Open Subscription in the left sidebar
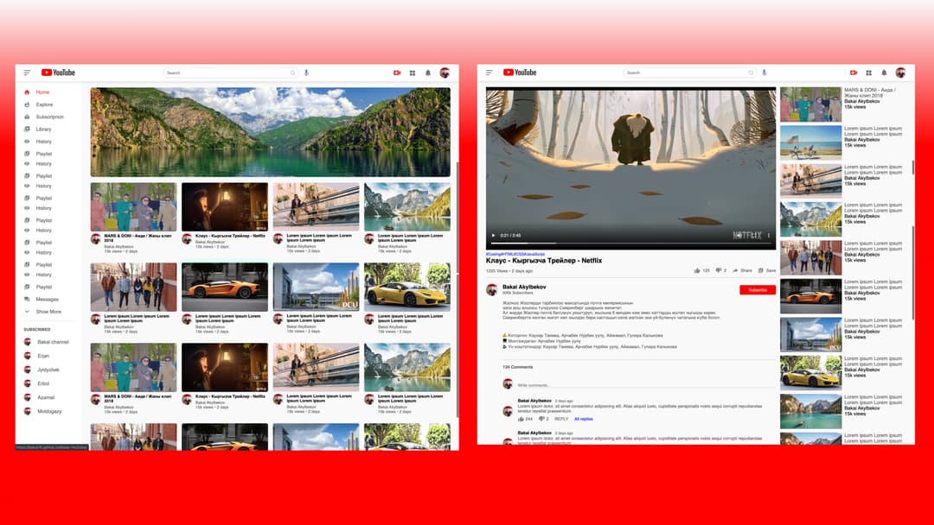 click(x=44, y=117)
